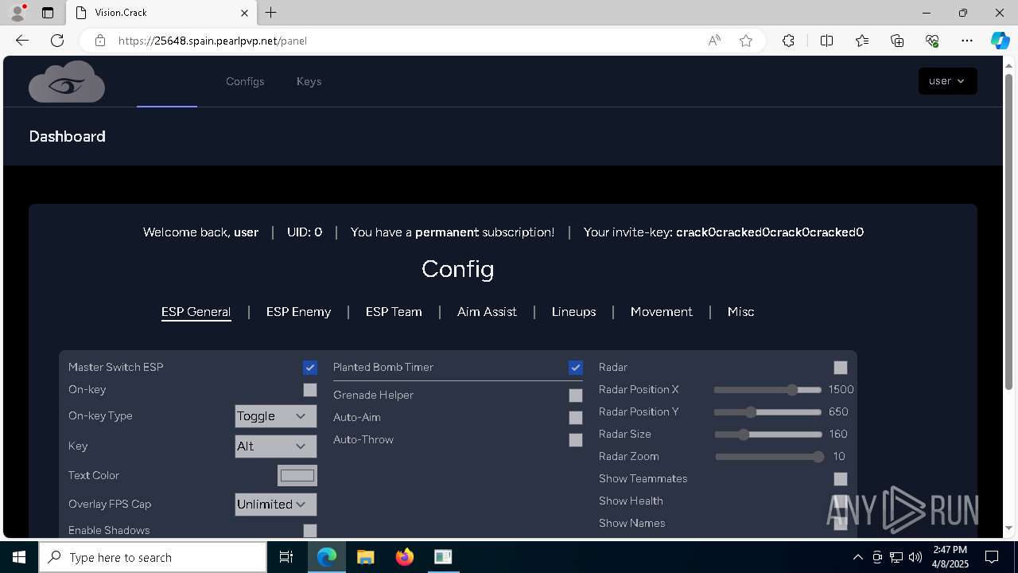Show hidden system tray icons
Viewport: 1018px width, 573px height.
[x=857, y=557]
